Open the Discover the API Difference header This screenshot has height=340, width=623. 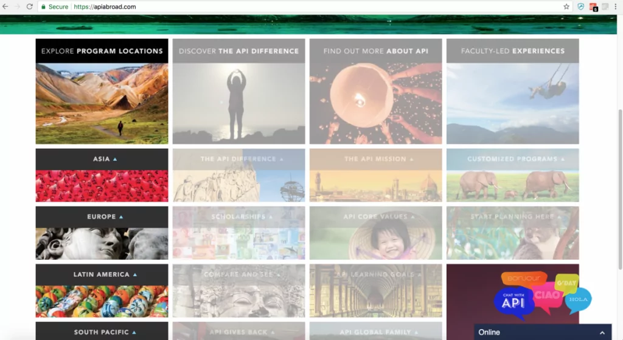[x=238, y=51]
